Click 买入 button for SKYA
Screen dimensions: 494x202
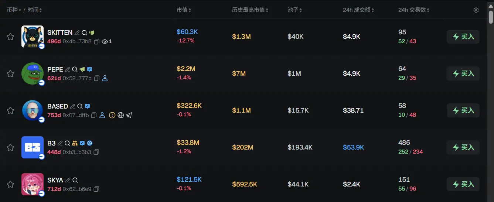(463, 184)
